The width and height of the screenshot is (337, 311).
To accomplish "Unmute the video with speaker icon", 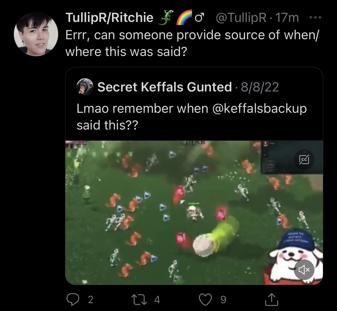I will [x=304, y=270].
